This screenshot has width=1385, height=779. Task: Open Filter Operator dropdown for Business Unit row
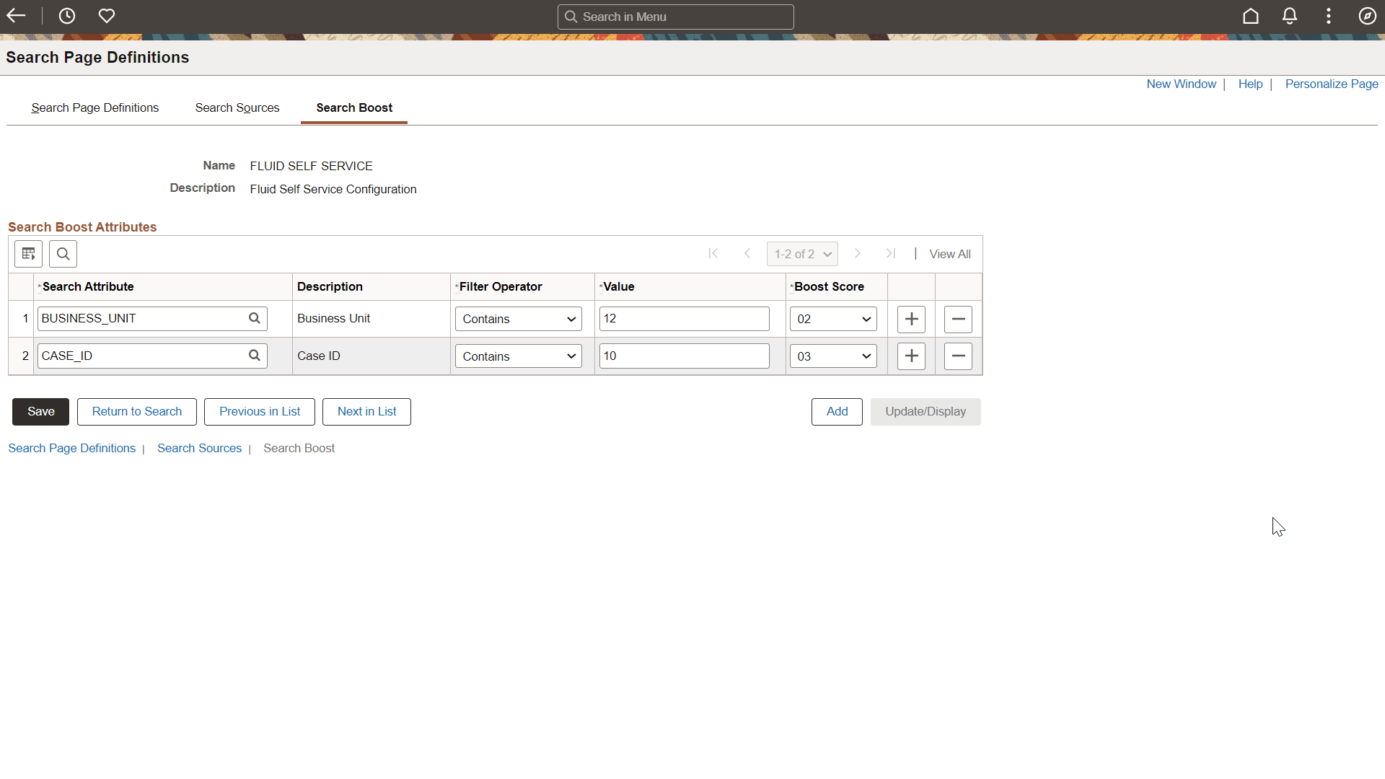(518, 318)
